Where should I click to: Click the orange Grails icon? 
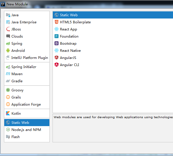pyautogui.click(x=8, y=97)
